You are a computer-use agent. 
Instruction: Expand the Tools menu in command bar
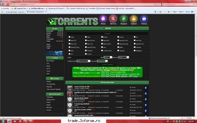[x=188, y=12]
